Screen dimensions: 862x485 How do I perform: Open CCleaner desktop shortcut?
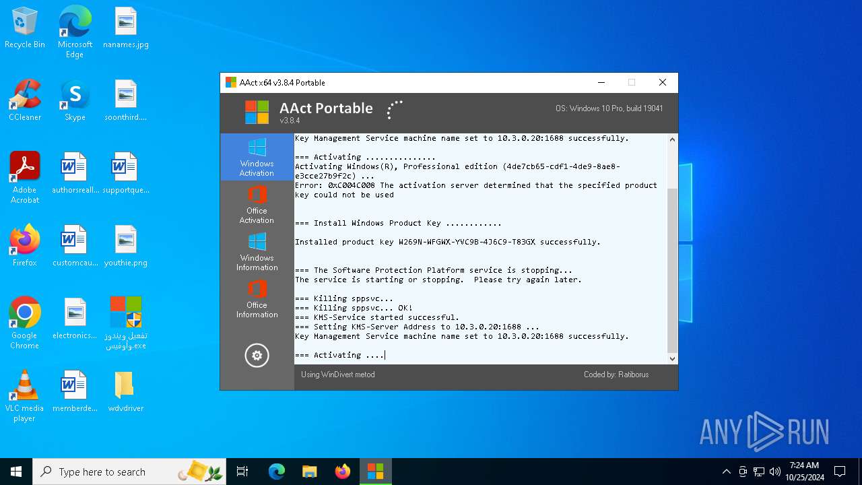[25, 101]
